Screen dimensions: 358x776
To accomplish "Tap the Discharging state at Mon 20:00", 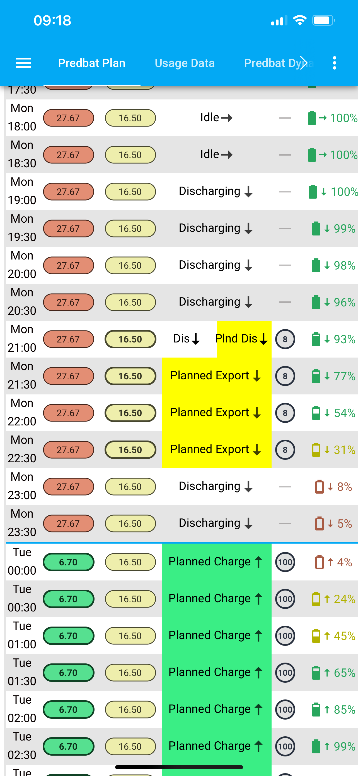I will 216,265.
